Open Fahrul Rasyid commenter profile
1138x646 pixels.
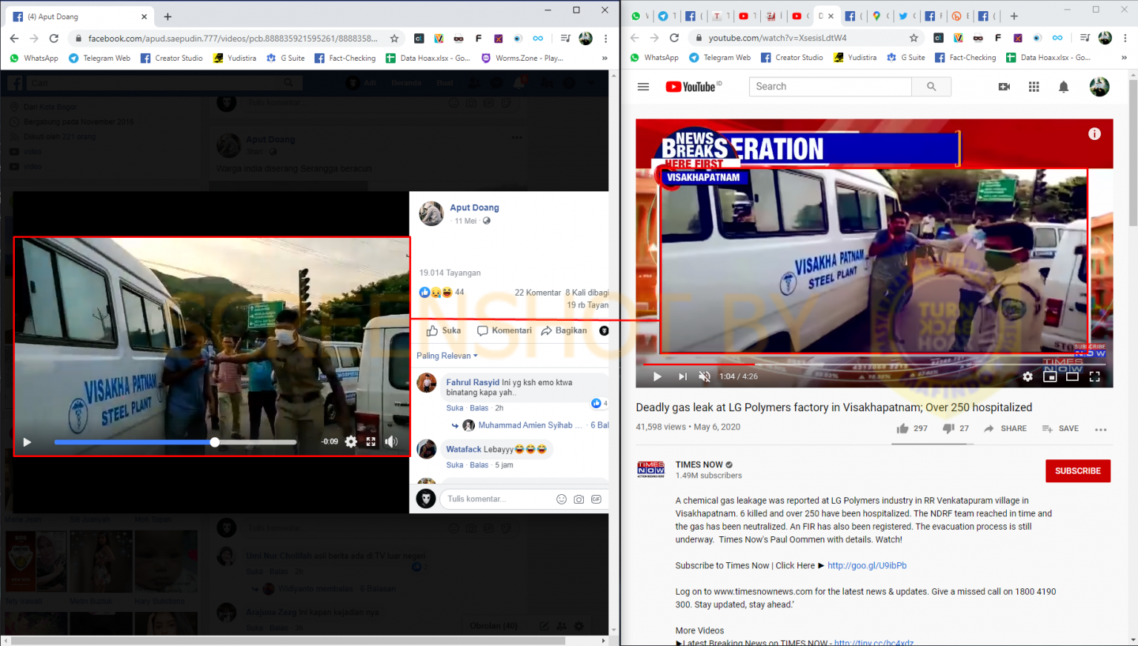473,382
